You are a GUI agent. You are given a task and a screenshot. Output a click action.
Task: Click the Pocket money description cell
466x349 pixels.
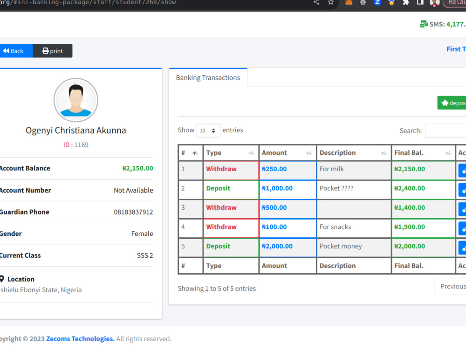click(354, 248)
